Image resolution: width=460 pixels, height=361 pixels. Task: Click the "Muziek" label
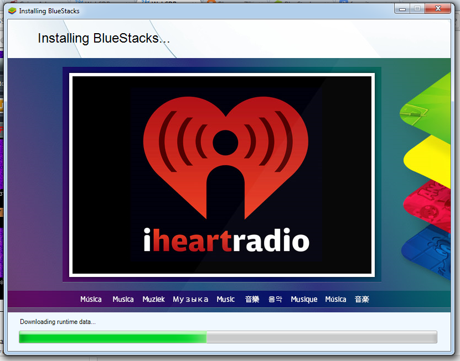coord(153,299)
